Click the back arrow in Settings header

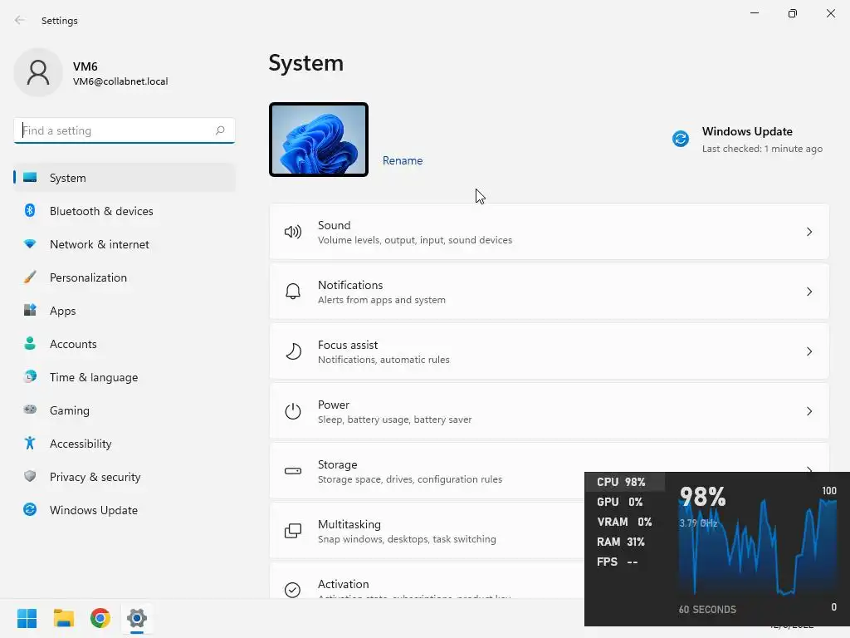[x=20, y=20]
